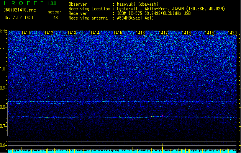Click the 0.9 frequency axis label
This screenshot has width=241, height=153.
pyautogui.click(x=3, y=88)
